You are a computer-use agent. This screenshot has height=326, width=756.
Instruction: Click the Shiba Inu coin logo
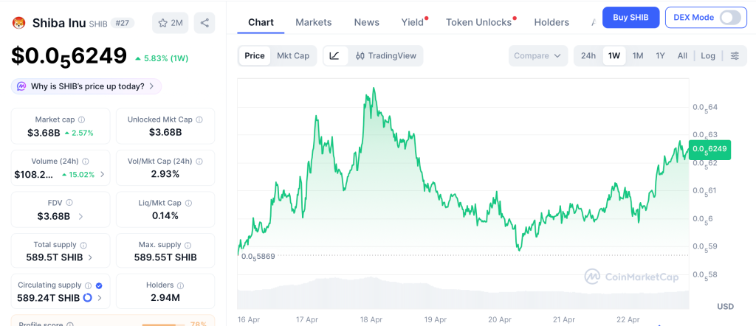pos(19,23)
